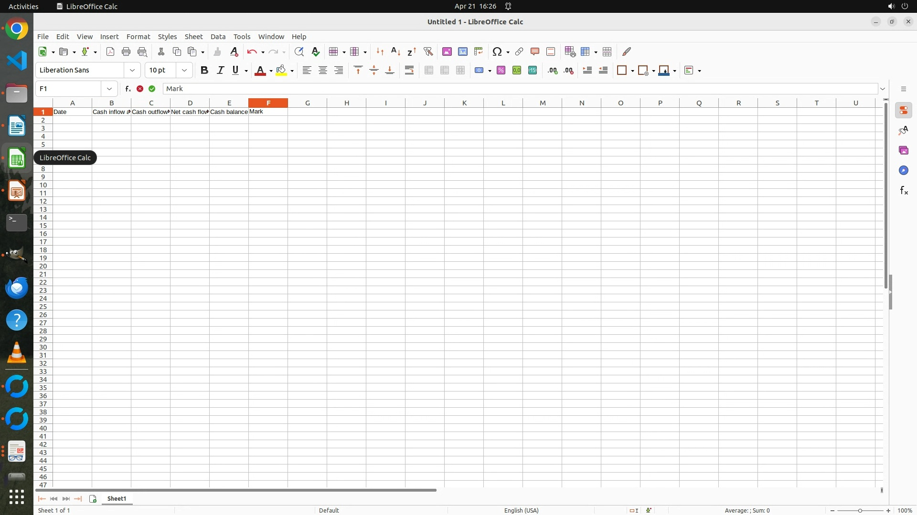Toggle Wrap Text button
917x515 pixels.
coord(409,71)
